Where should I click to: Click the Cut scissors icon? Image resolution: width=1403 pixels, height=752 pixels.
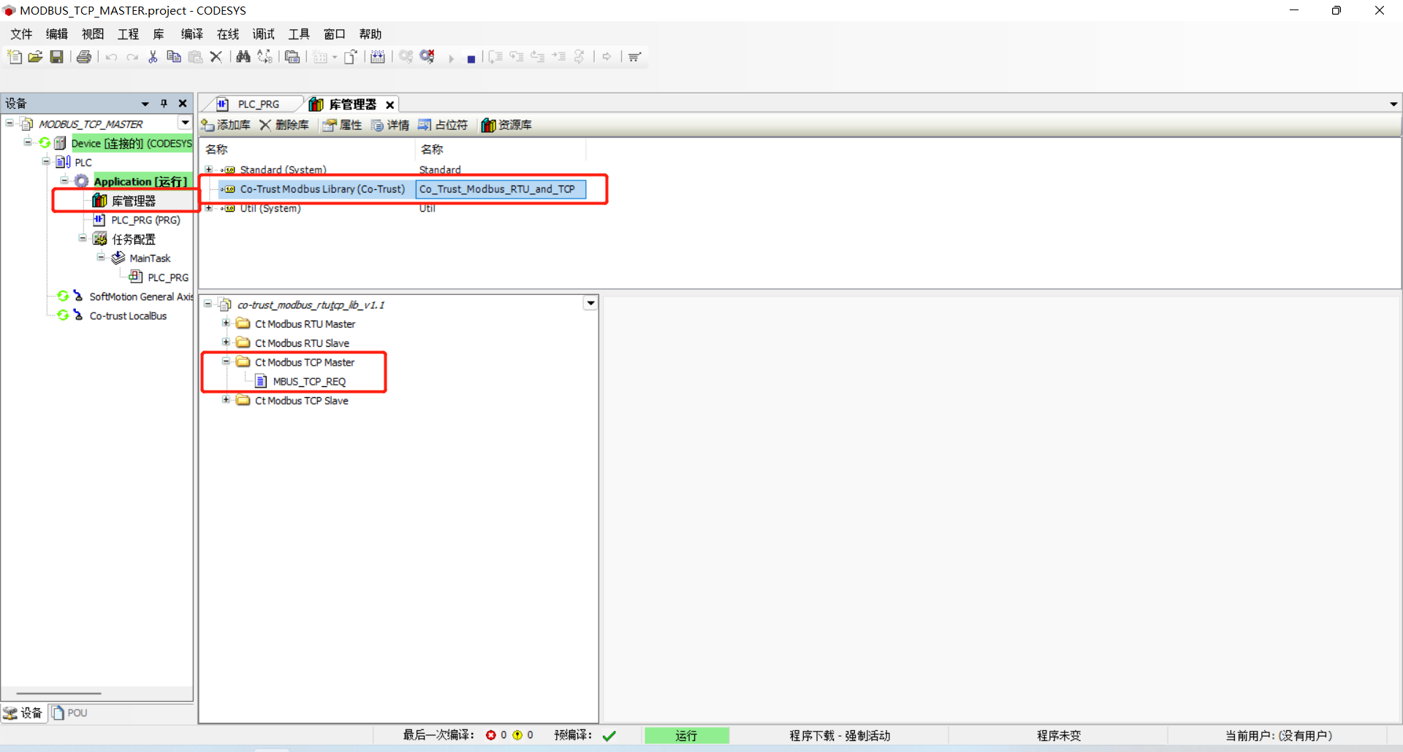click(153, 57)
